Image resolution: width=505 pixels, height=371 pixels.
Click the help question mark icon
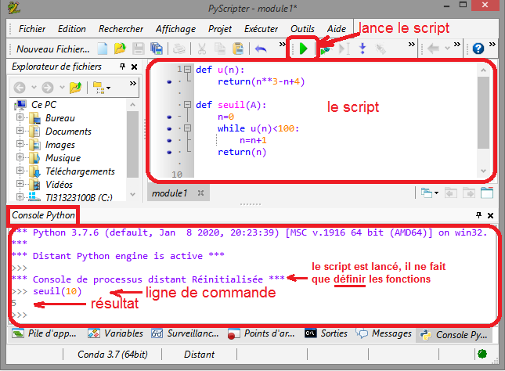pos(478,49)
